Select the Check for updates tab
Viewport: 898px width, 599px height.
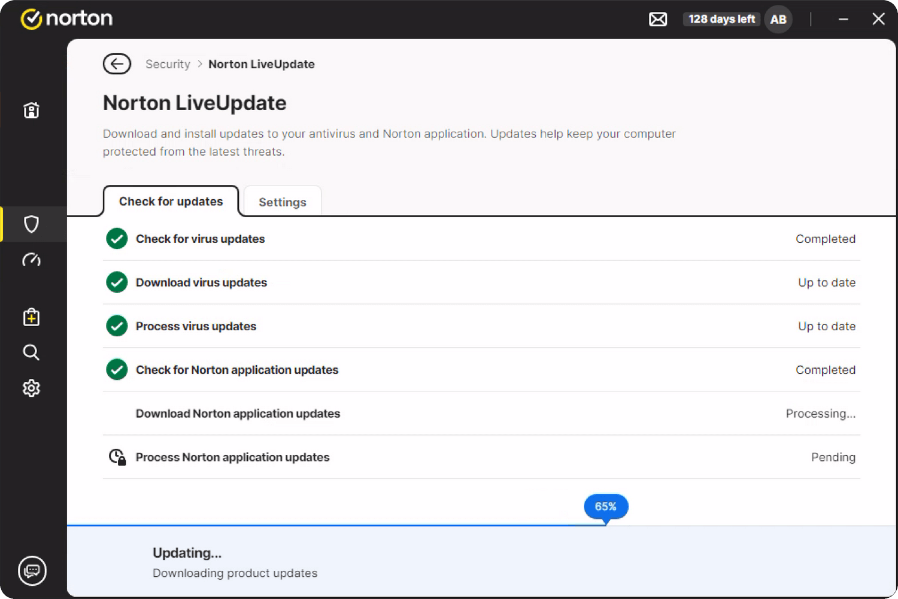[x=171, y=202]
